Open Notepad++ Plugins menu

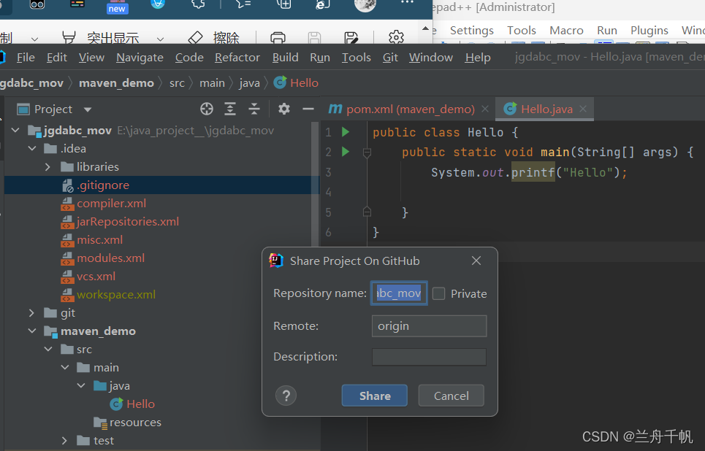tap(649, 31)
